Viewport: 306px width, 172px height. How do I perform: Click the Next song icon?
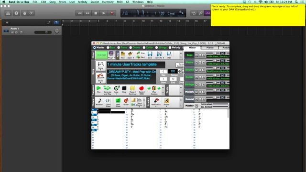[140, 57]
